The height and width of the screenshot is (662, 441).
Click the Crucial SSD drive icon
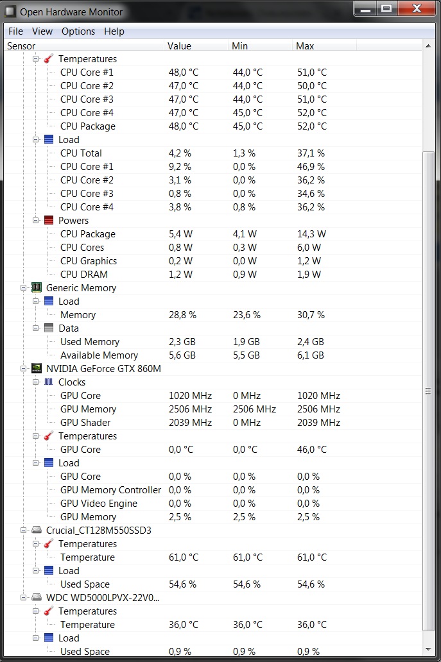pyautogui.click(x=37, y=530)
